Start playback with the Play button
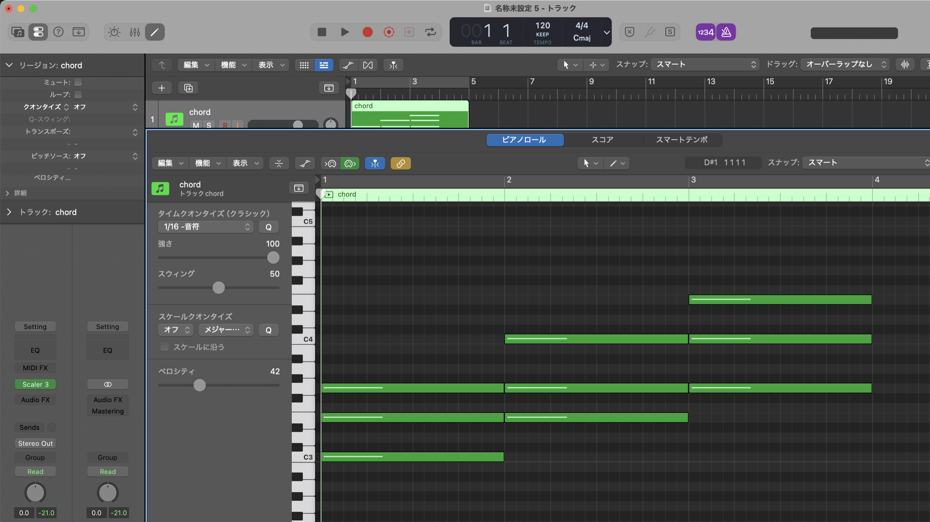The image size is (930, 522). click(x=345, y=32)
